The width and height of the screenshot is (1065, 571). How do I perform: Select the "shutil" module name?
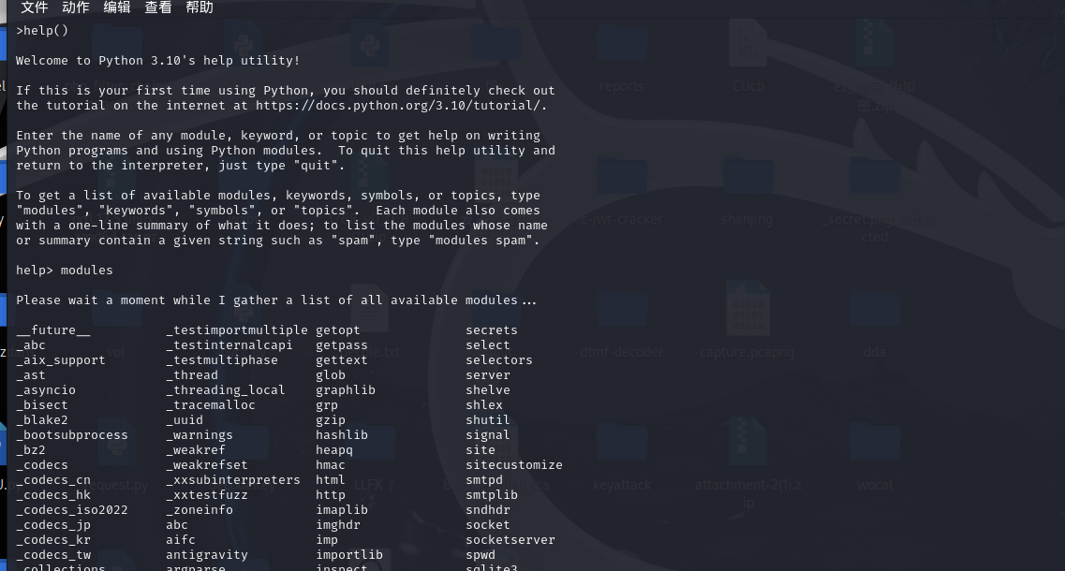pos(488,419)
